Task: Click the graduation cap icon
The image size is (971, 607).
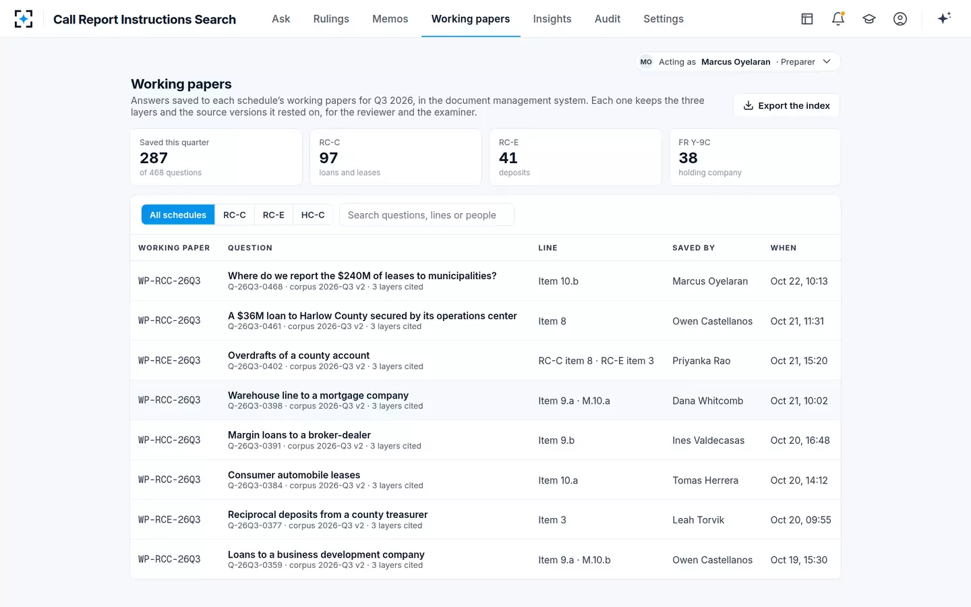Action: tap(869, 19)
